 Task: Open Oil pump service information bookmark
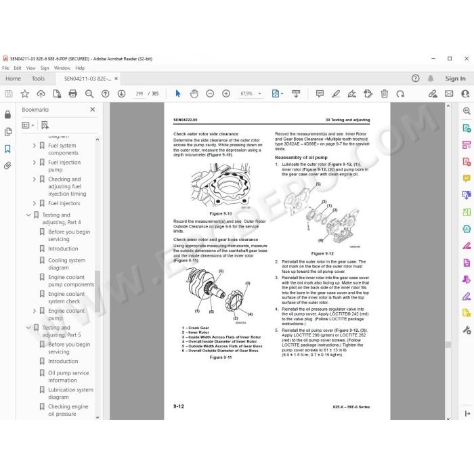point(68,376)
